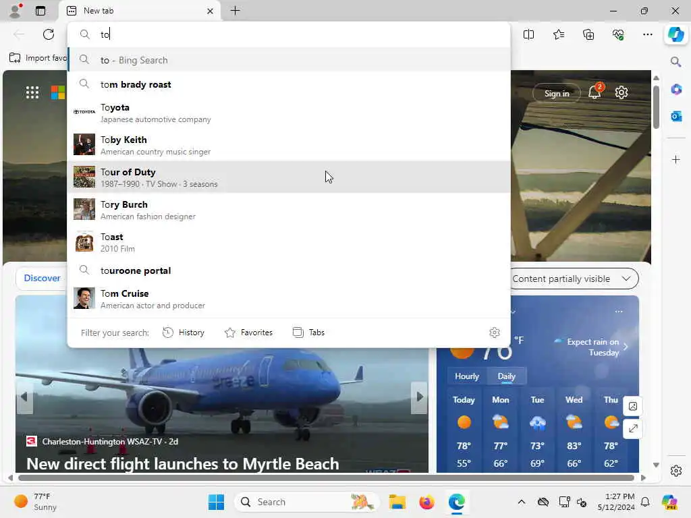Filter search by Tabs
691x518 pixels.
pos(308,333)
